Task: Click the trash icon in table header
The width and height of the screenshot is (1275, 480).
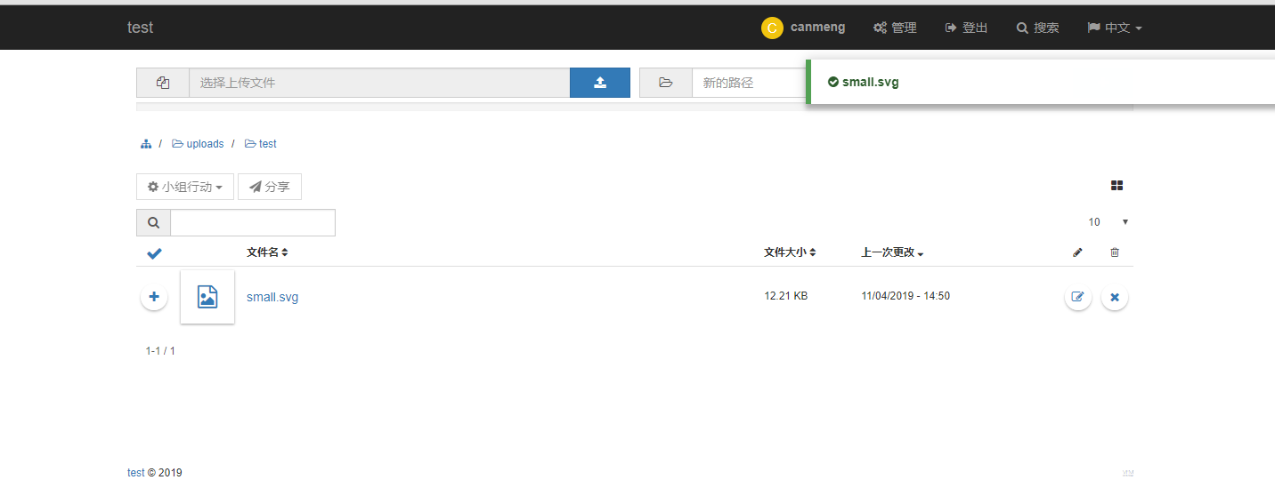Action: click(x=1115, y=252)
